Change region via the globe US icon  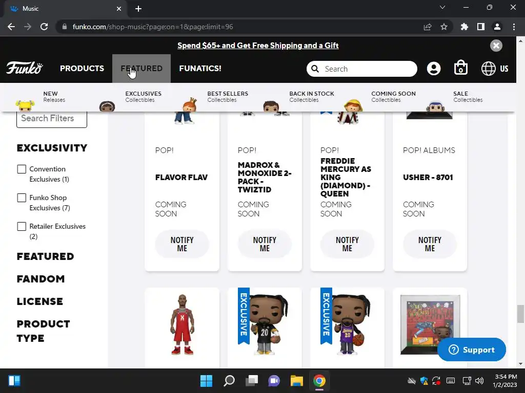point(495,69)
